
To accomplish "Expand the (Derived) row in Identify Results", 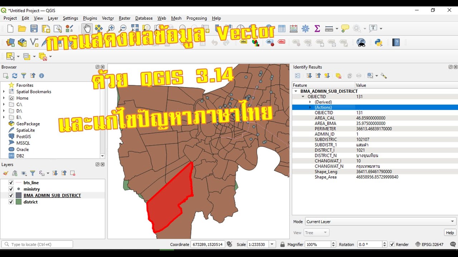I will point(310,102).
